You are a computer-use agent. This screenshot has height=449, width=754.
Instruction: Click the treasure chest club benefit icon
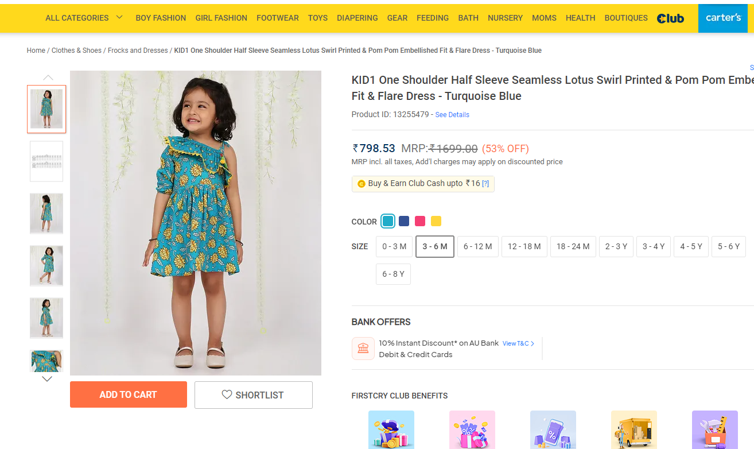click(x=391, y=431)
